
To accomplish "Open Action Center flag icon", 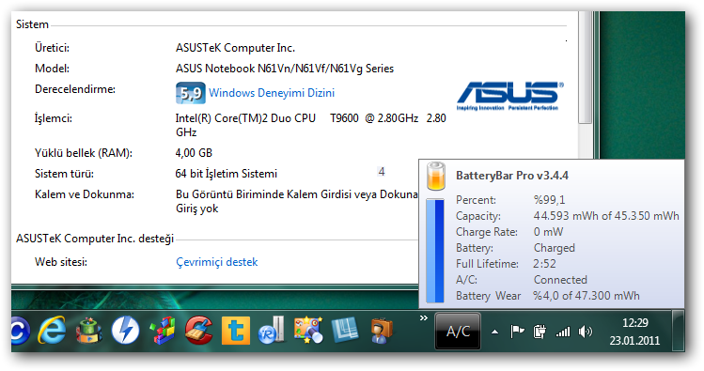I will pyautogui.click(x=517, y=332).
